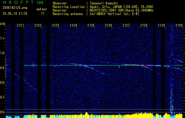Click the 2128 time marker
Screen dimensions: 185x118
click(144, 25)
